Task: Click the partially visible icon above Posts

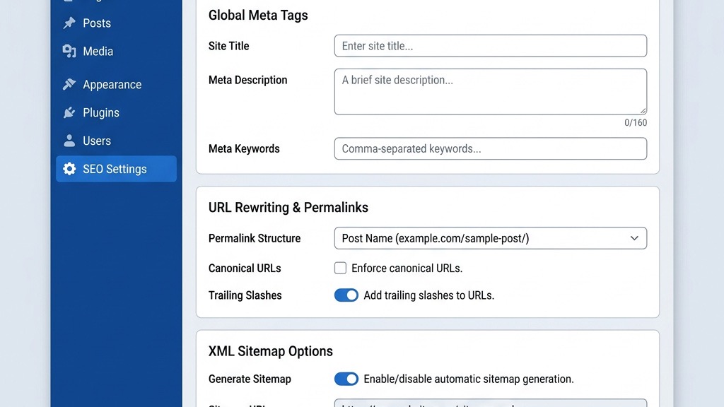Action: click(x=70, y=2)
